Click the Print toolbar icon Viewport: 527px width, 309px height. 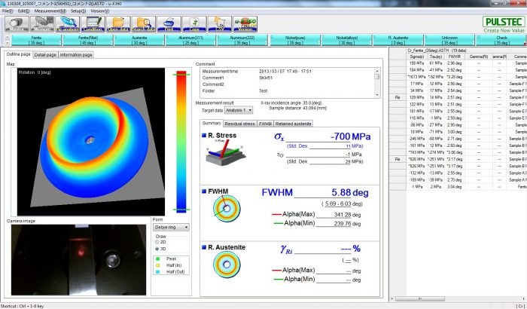(170, 24)
